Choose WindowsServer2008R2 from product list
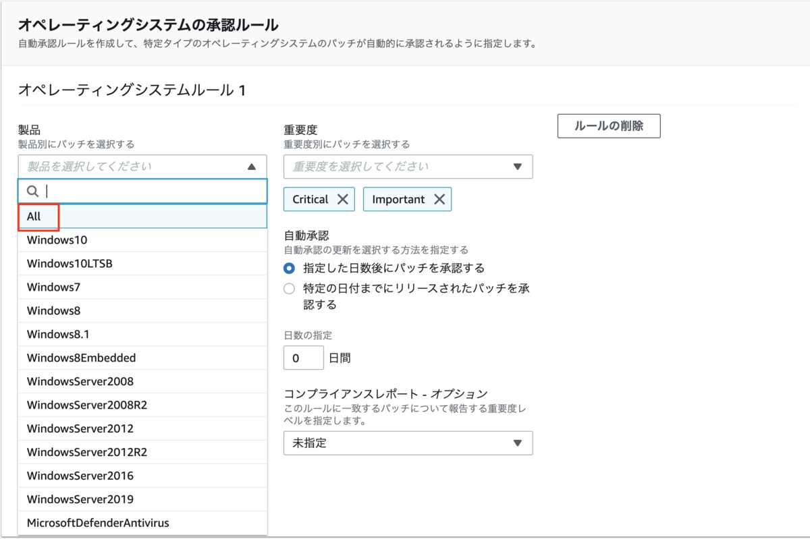The height and width of the screenshot is (539, 810). tap(142, 405)
